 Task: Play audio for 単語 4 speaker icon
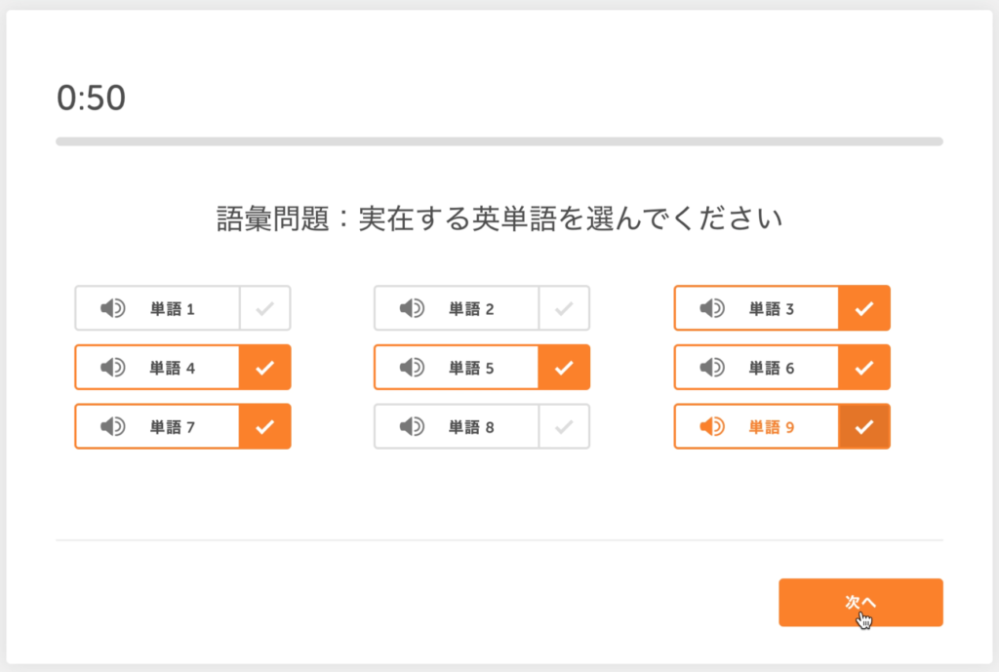point(113,367)
